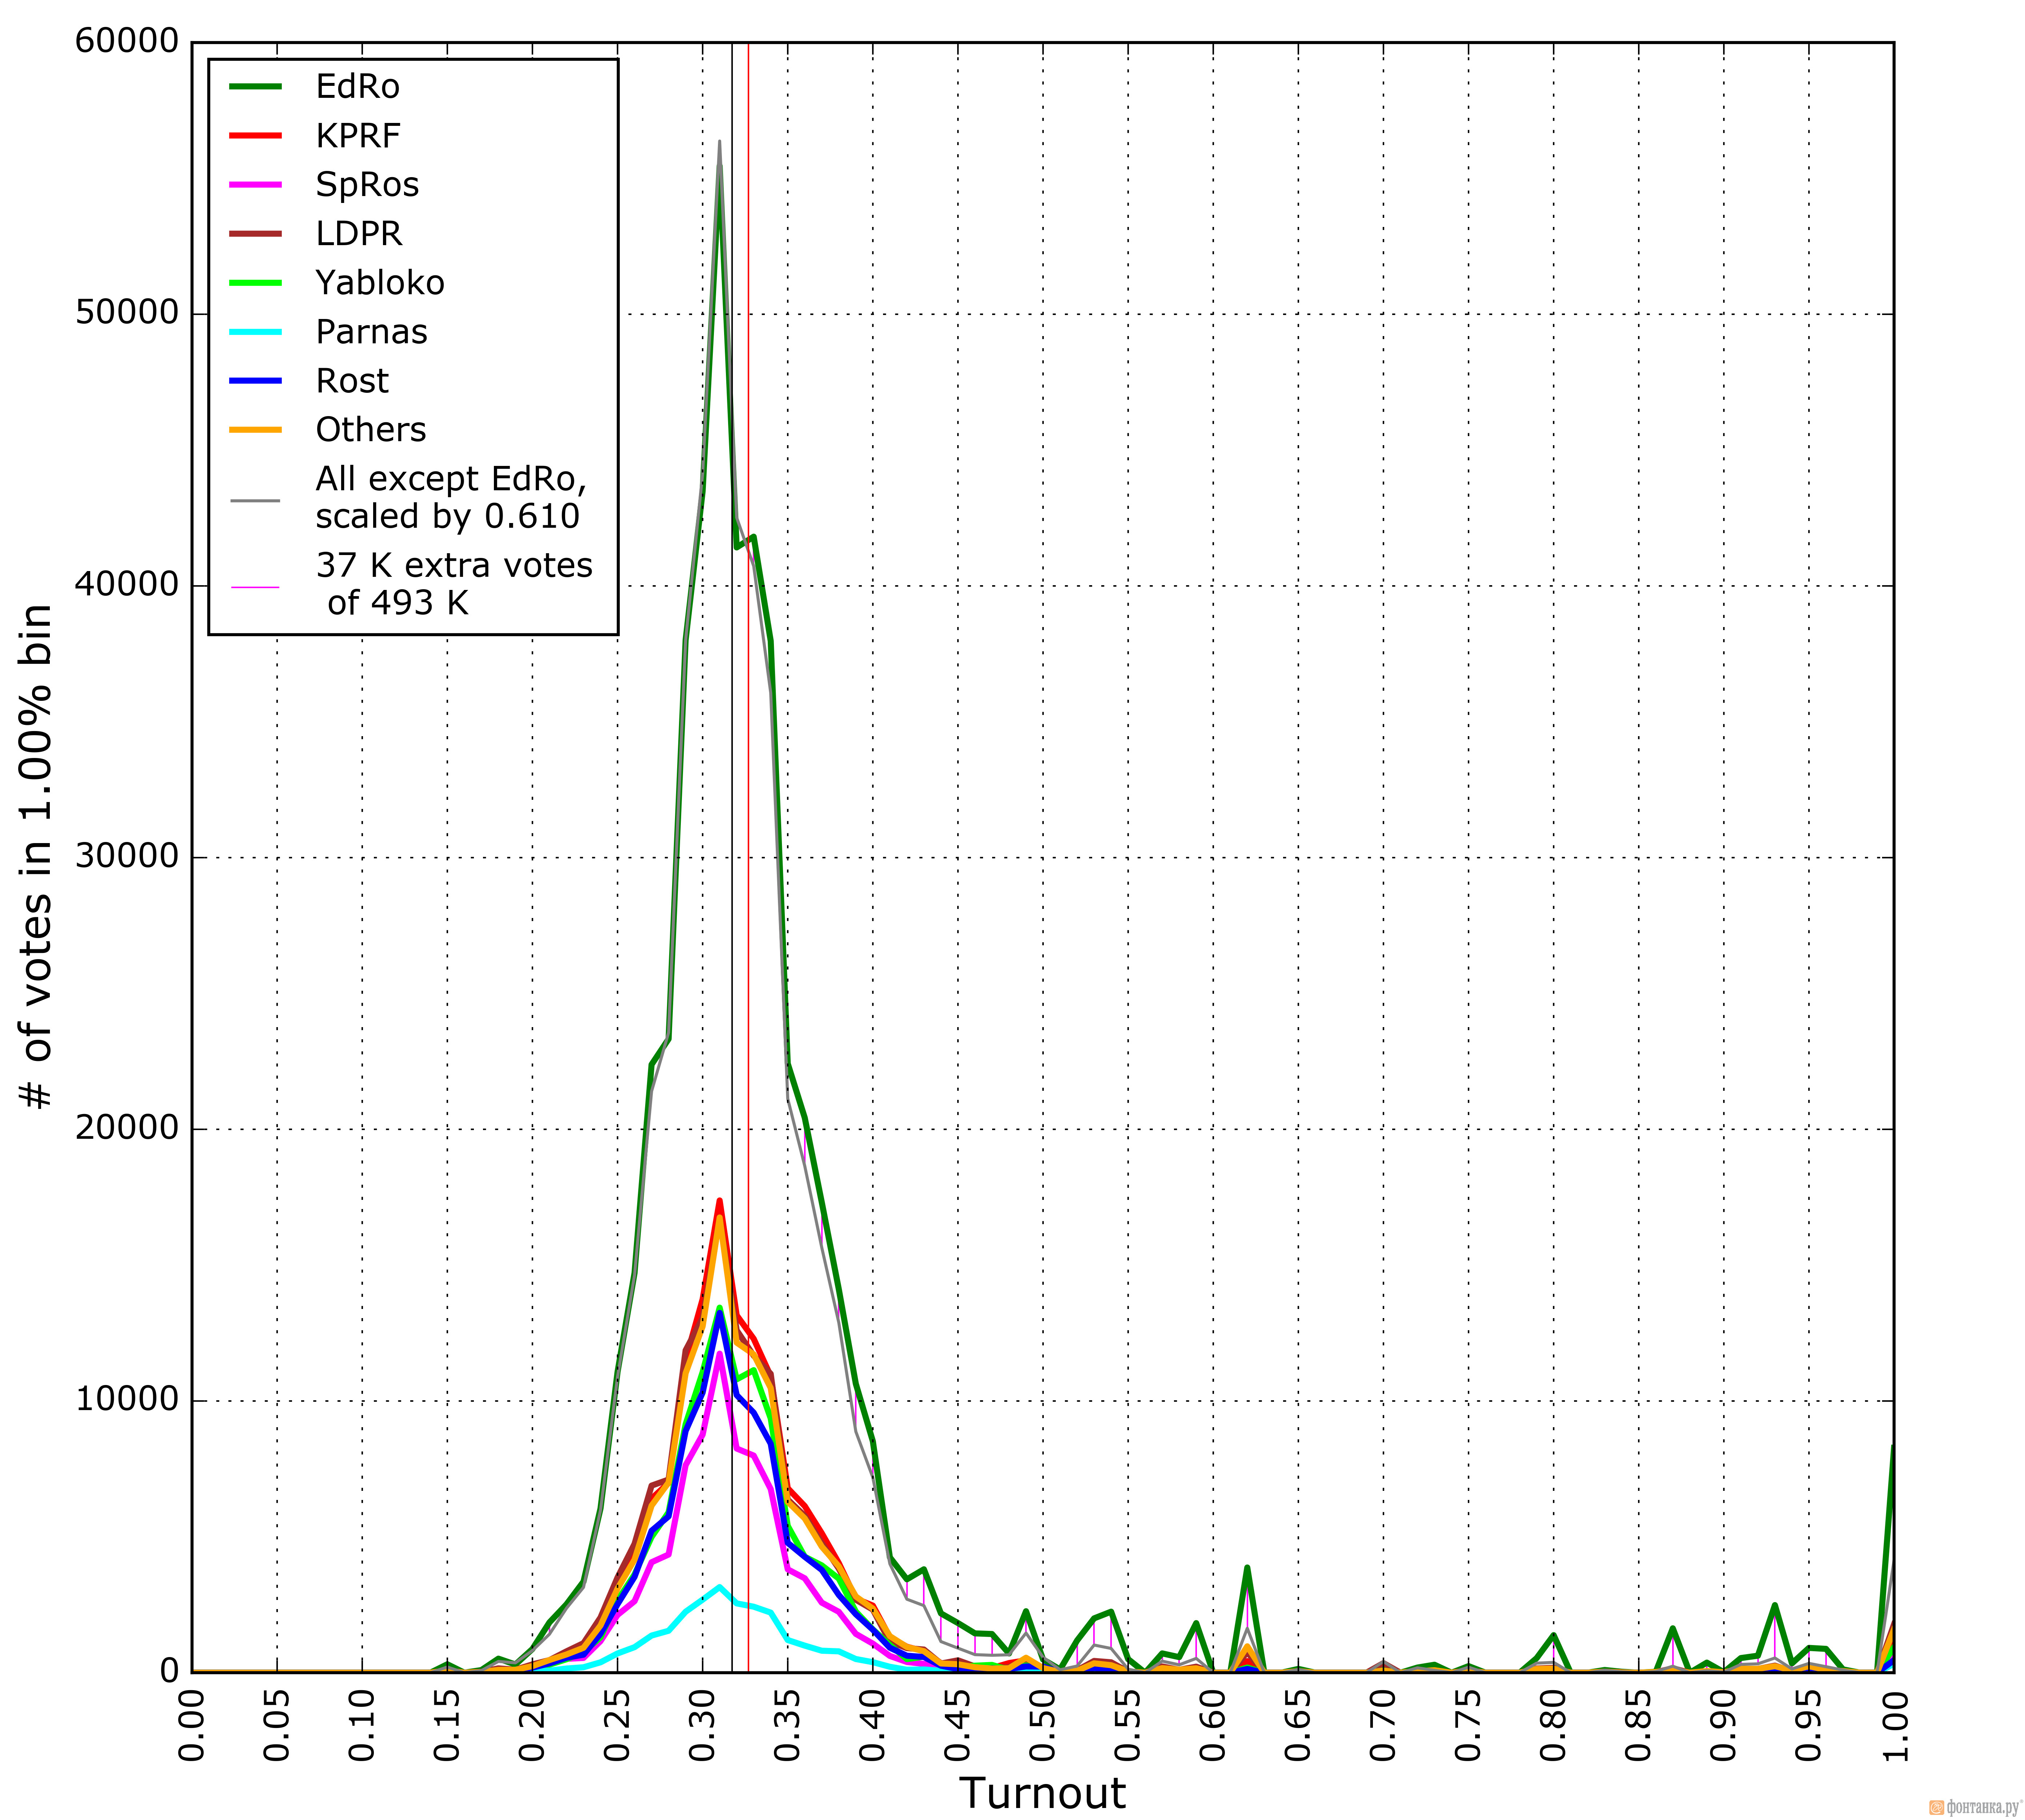
Task: Click the Yabloko legend label
Action: (x=380, y=283)
